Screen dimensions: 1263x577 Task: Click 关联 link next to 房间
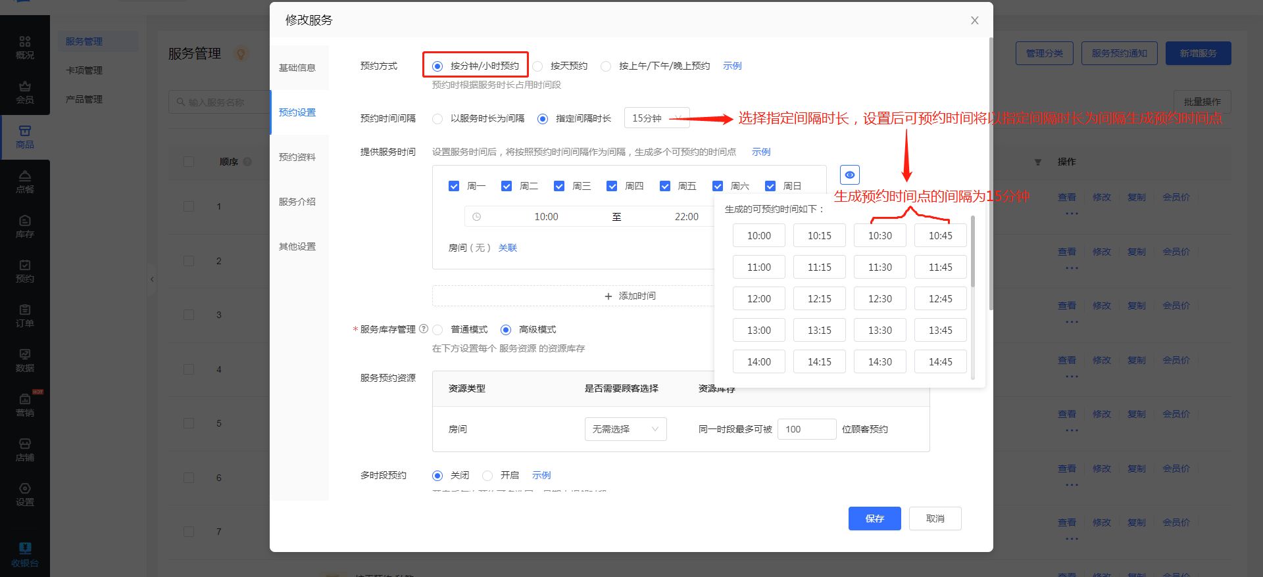pyautogui.click(x=507, y=248)
